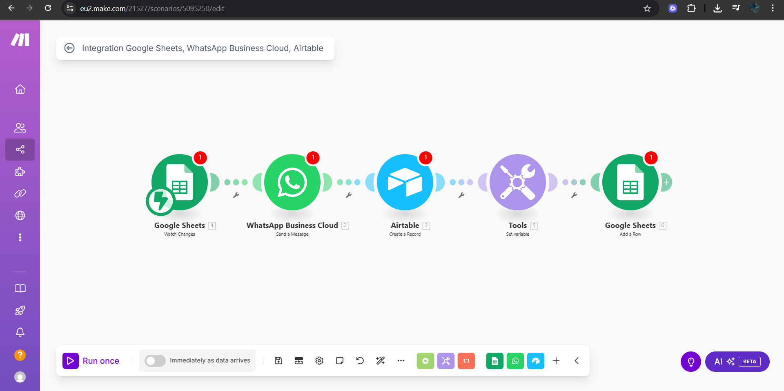The height and width of the screenshot is (391, 784).
Task: Collapse the favorites toolbar chevron
Action: pyautogui.click(x=577, y=360)
